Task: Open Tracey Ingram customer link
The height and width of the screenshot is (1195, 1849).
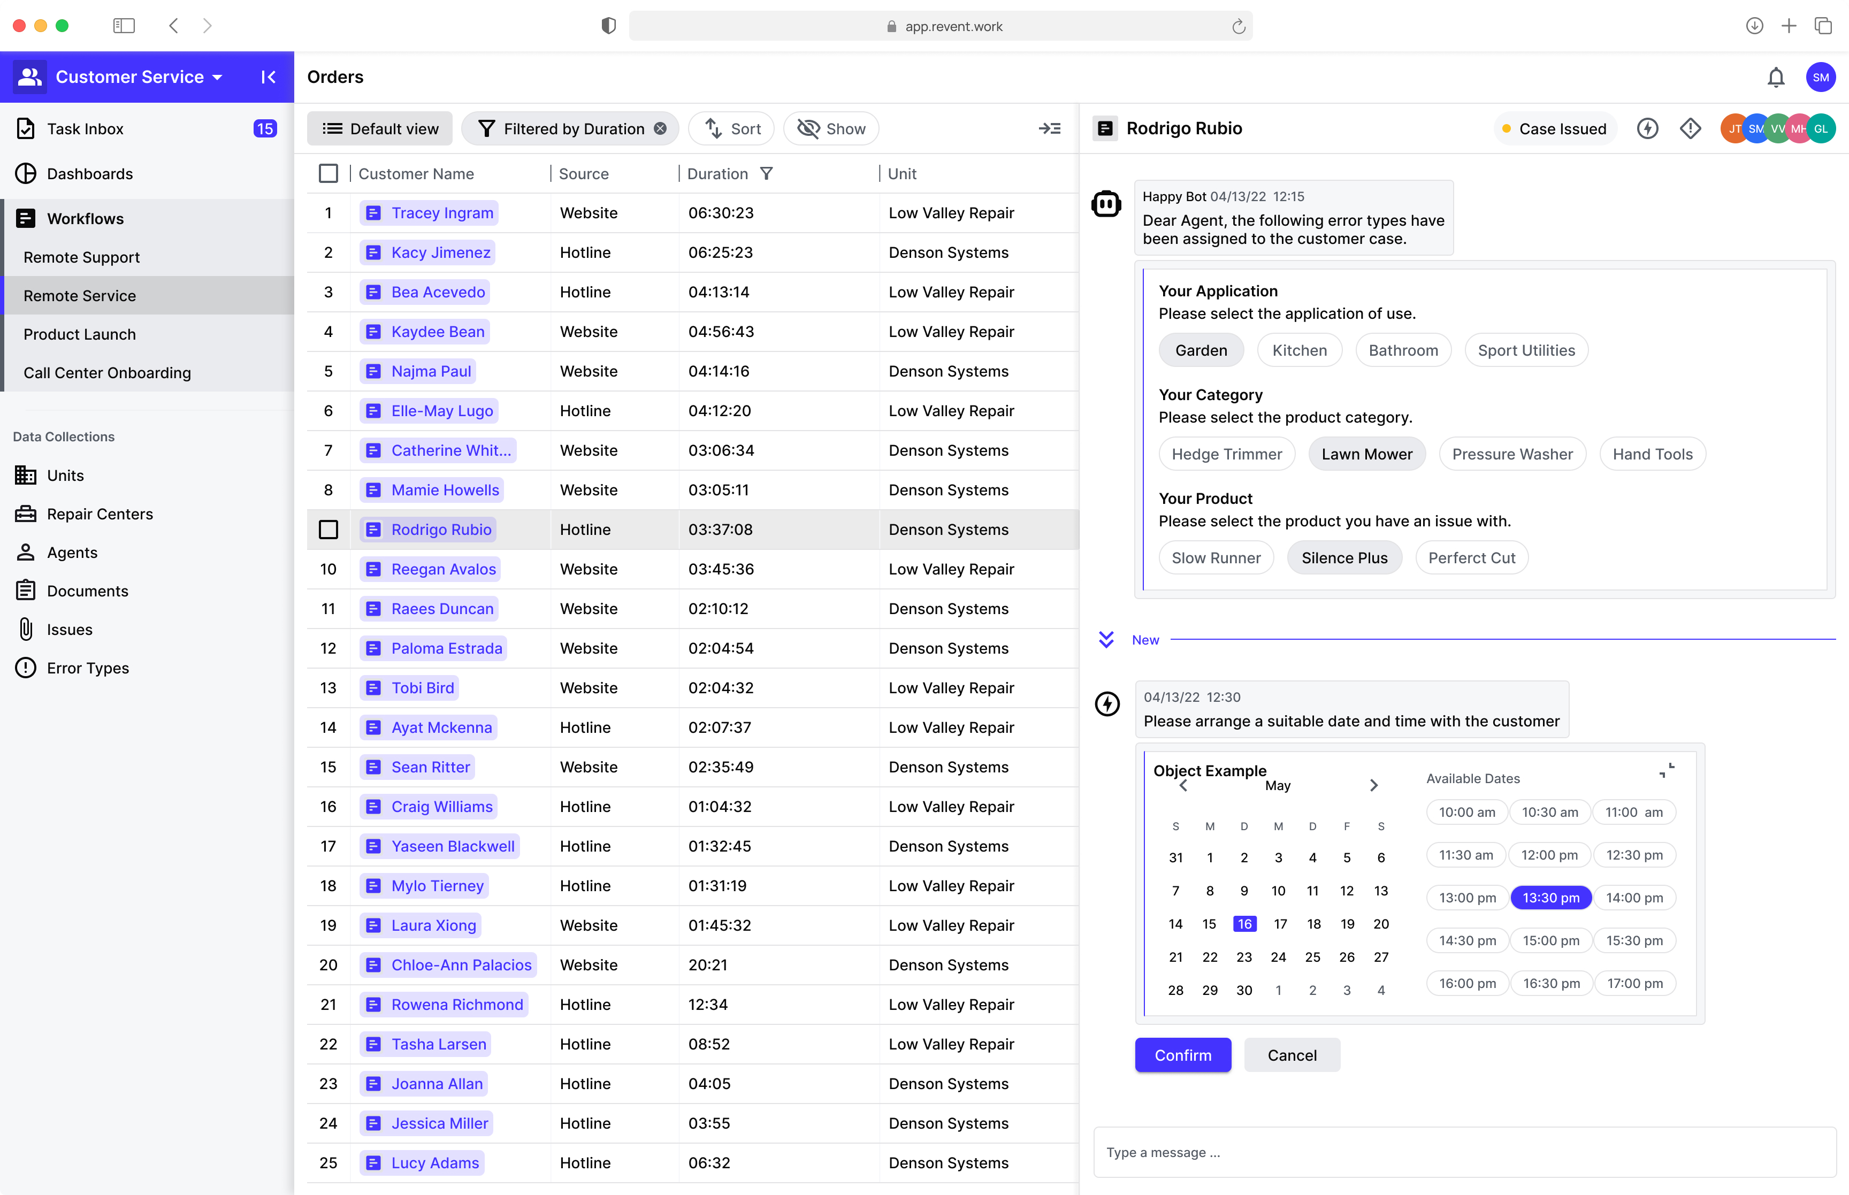Action: click(x=441, y=212)
